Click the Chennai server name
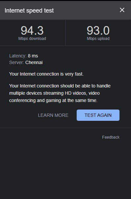The height and width of the screenshot is (199, 131). (34, 62)
